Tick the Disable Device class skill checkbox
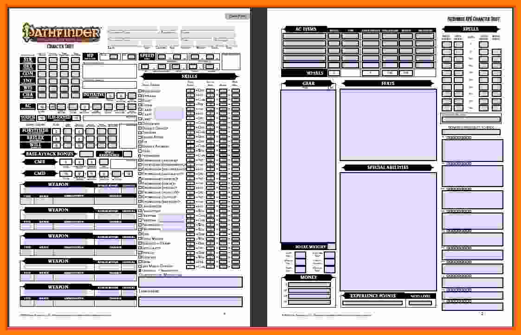This screenshot has width=521, height=335. [x=140, y=128]
